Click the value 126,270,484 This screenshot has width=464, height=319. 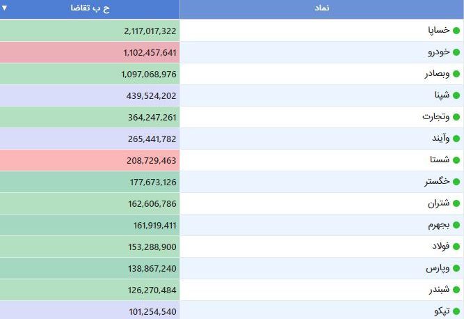[x=152, y=290]
